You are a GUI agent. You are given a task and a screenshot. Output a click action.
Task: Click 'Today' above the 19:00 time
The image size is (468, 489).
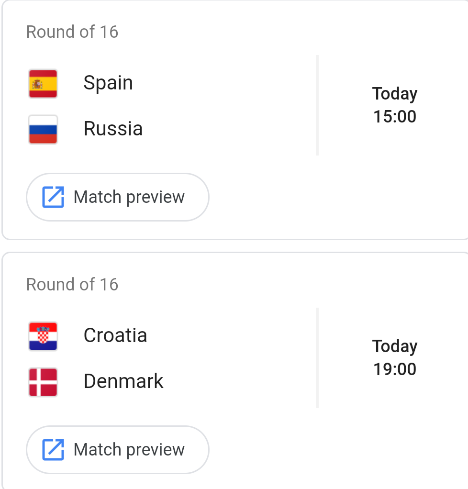click(395, 346)
